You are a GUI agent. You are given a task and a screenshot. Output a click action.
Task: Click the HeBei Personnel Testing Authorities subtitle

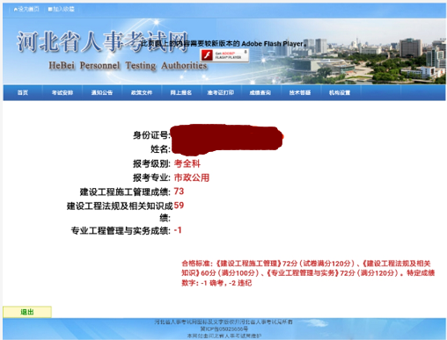128,66
